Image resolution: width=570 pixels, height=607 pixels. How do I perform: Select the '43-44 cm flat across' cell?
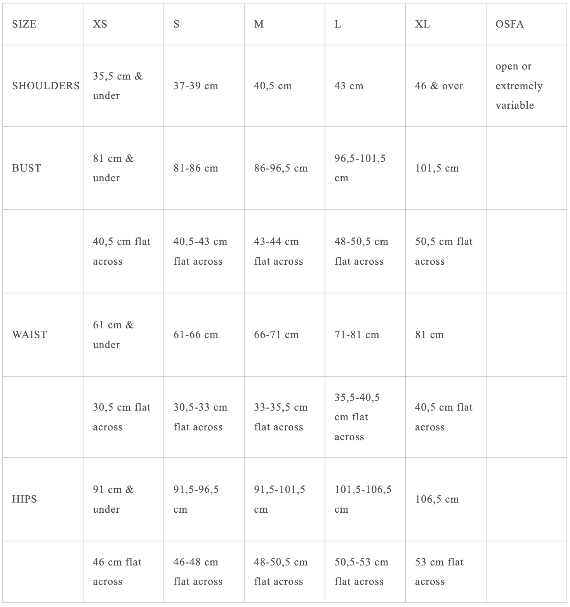(x=278, y=251)
